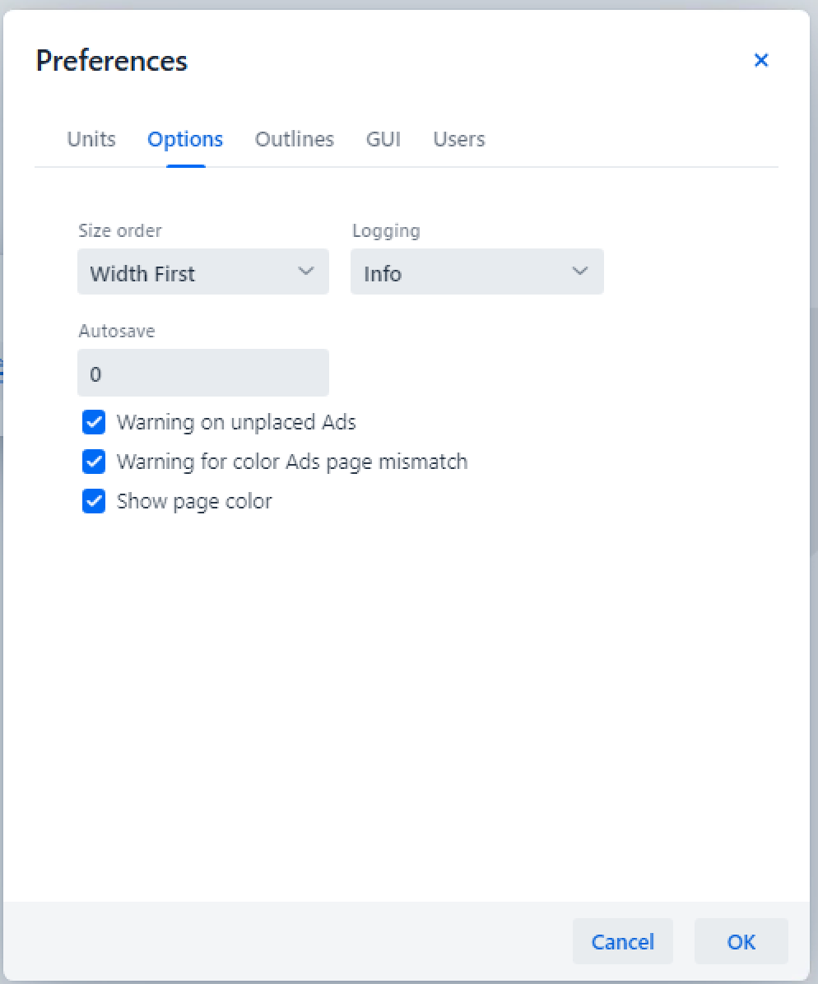Screen dimensions: 818x984
Task: Disable the color Ads page mismatch warning checkbox
Action: [94, 462]
